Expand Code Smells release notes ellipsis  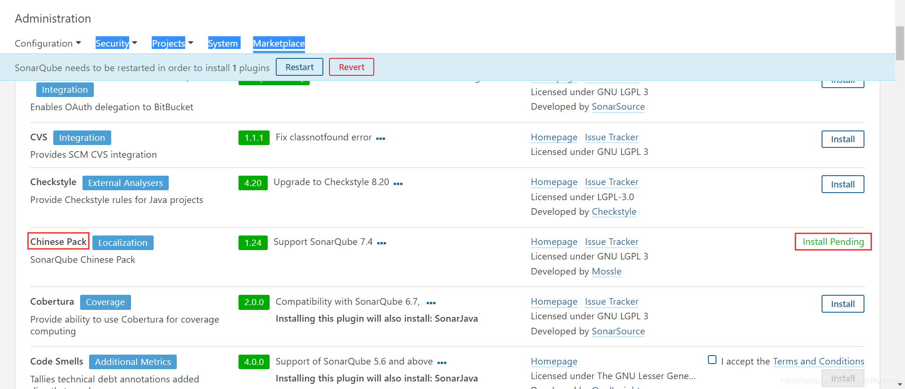click(442, 363)
